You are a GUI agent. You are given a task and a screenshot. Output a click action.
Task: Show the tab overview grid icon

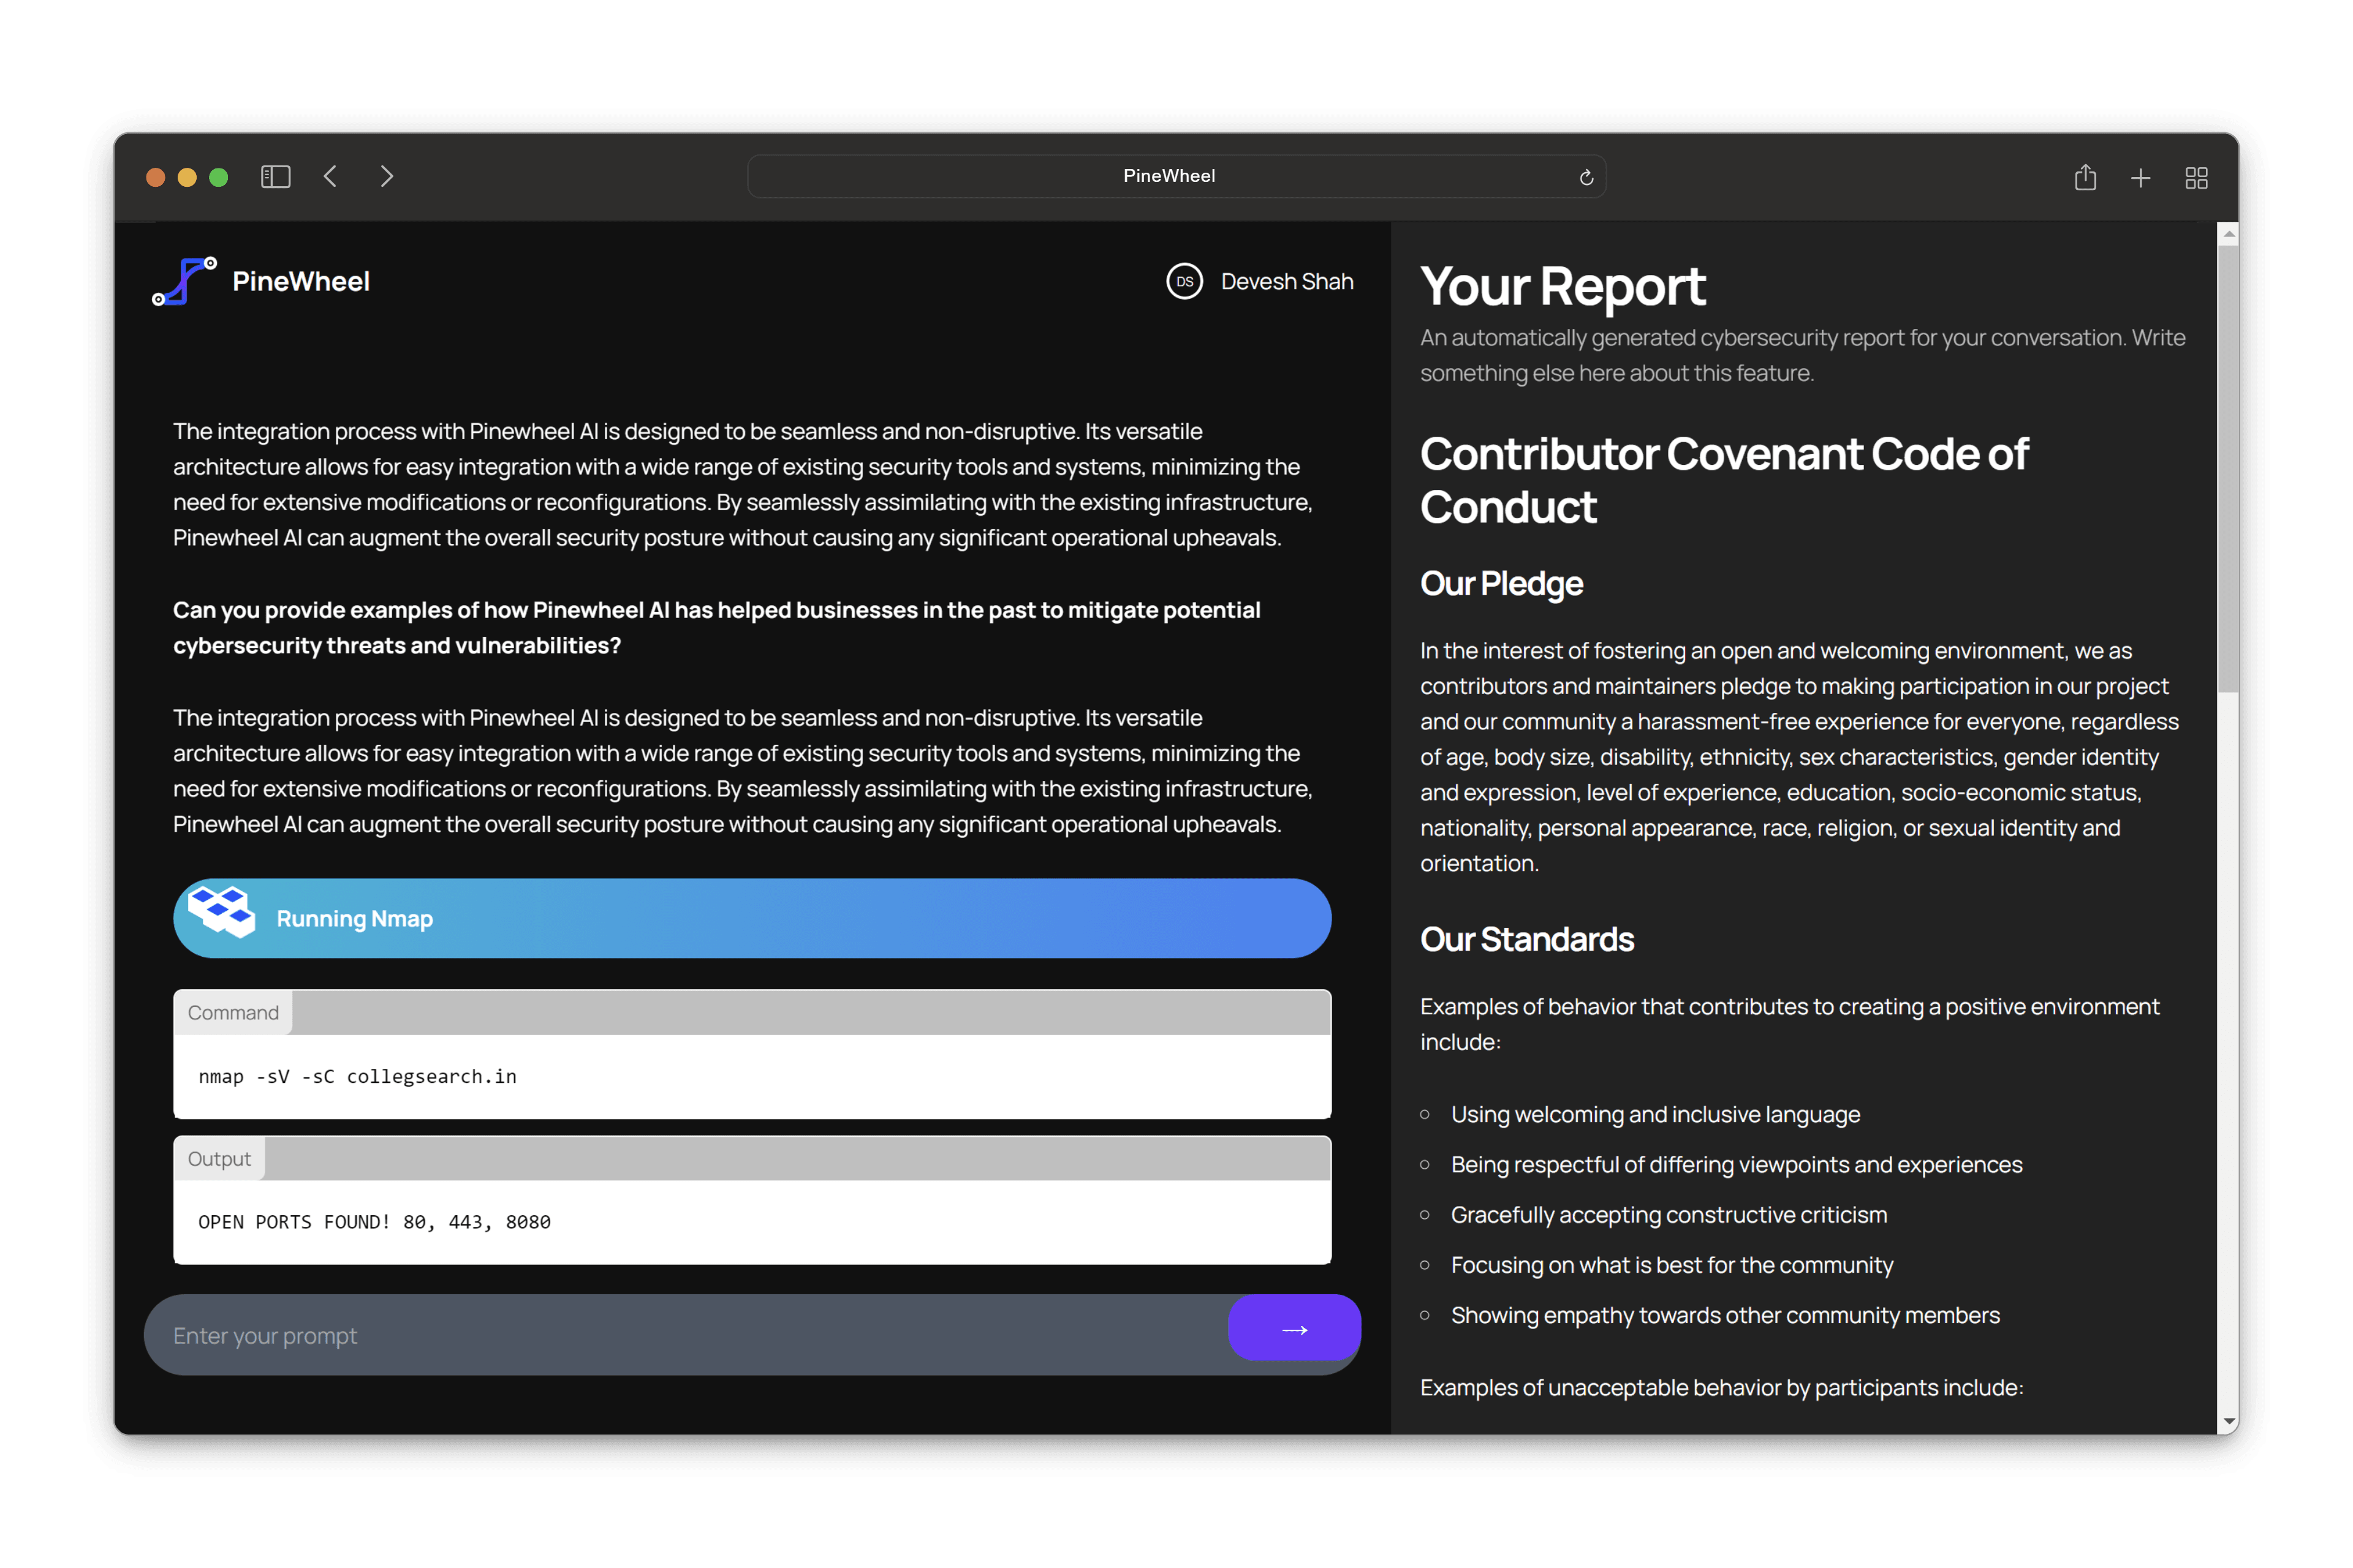tap(2196, 178)
